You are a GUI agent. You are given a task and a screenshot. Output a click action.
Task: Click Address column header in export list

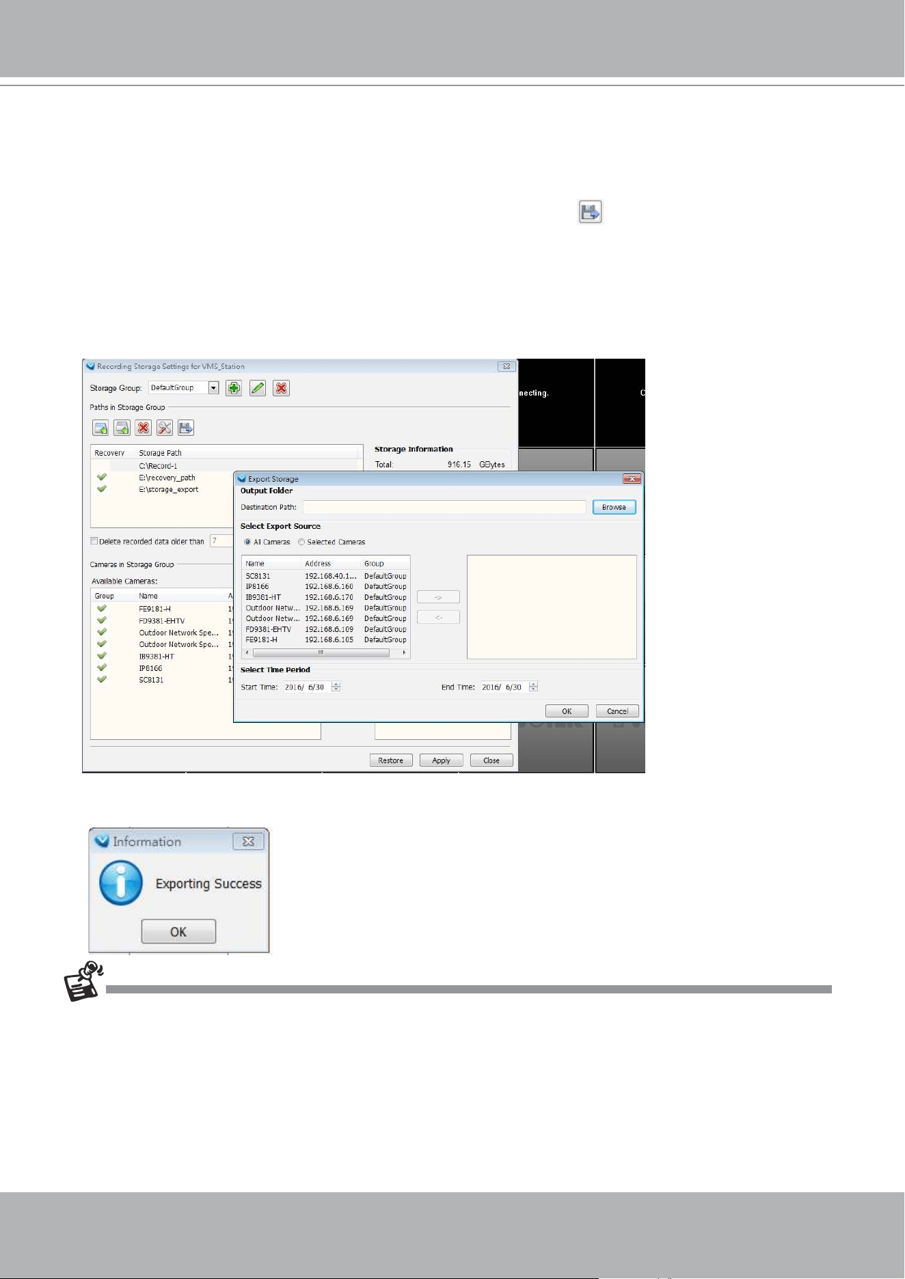tap(331, 564)
